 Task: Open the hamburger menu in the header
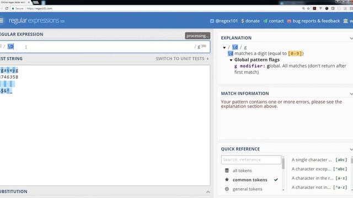[x=1, y=21]
